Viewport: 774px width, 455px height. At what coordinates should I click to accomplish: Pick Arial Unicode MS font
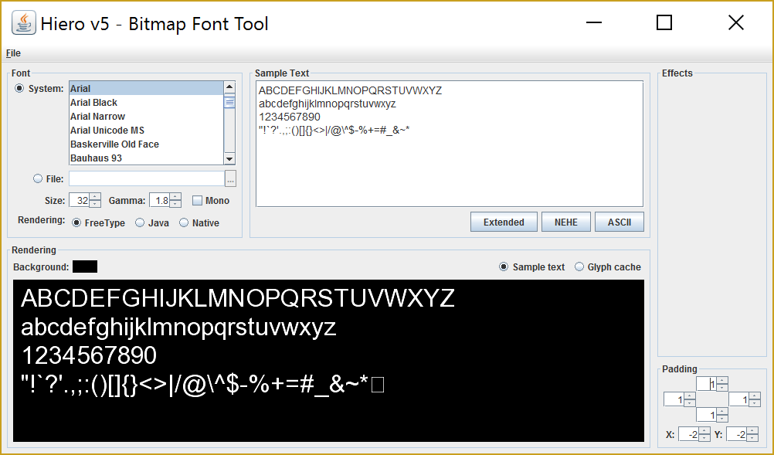tap(146, 131)
